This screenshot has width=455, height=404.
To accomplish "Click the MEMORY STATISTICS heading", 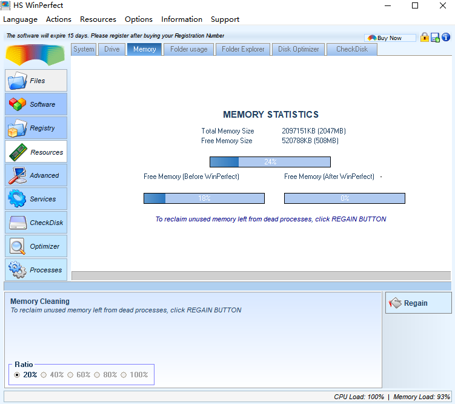I will 271,115.
